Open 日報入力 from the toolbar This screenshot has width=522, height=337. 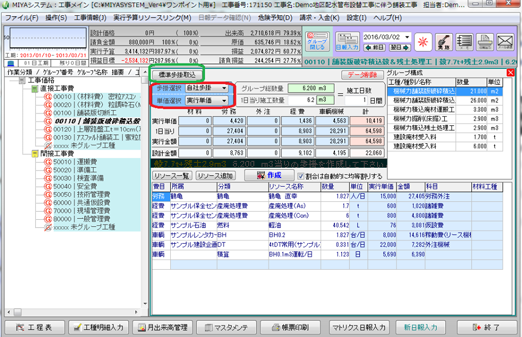tap(347, 41)
